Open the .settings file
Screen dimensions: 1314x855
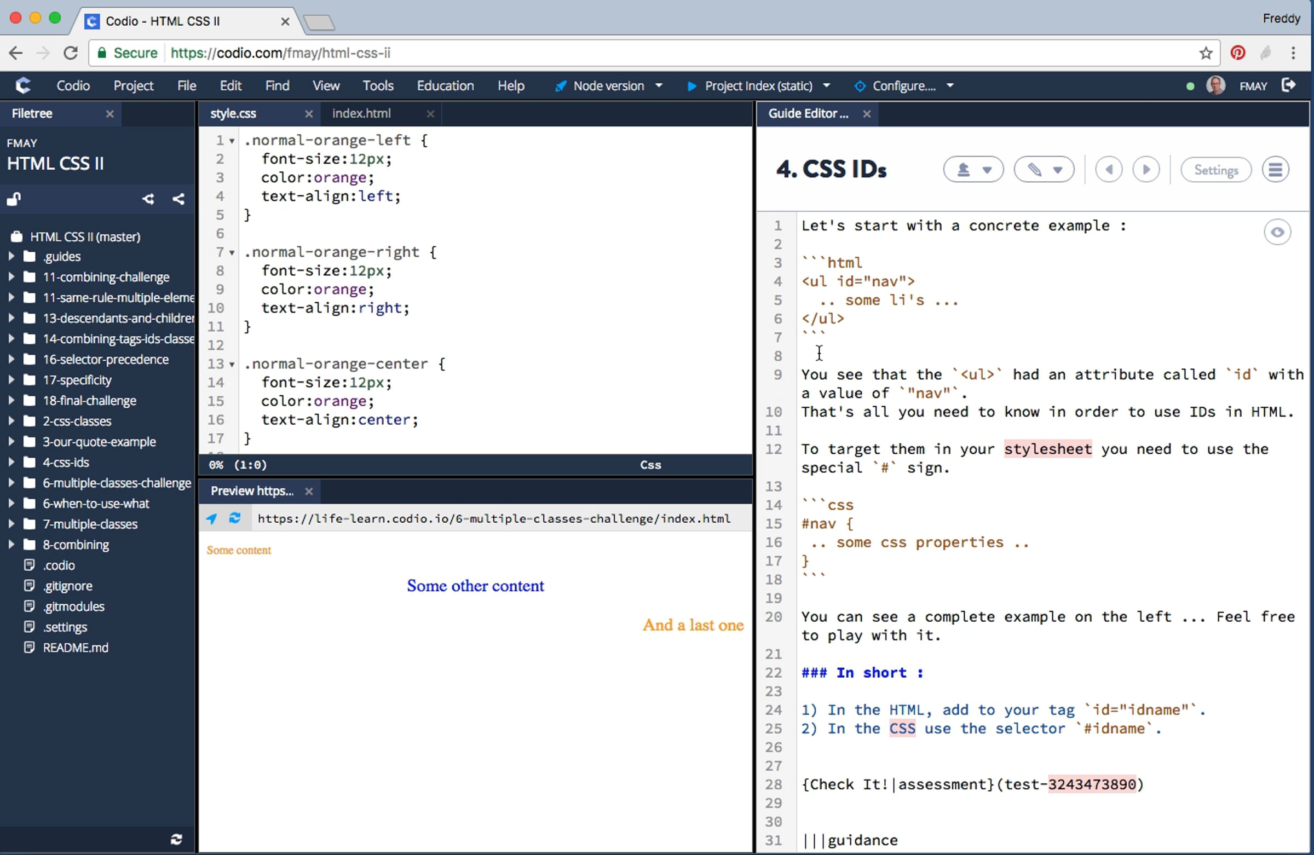(65, 627)
